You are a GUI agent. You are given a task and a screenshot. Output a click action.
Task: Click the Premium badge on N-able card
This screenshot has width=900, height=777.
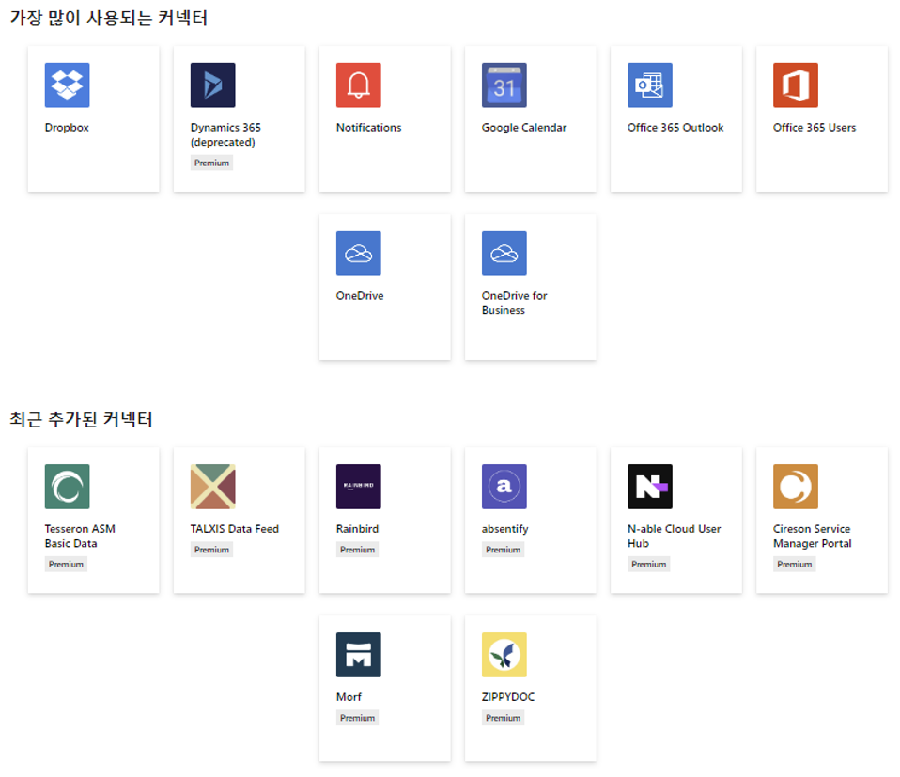coord(648,564)
